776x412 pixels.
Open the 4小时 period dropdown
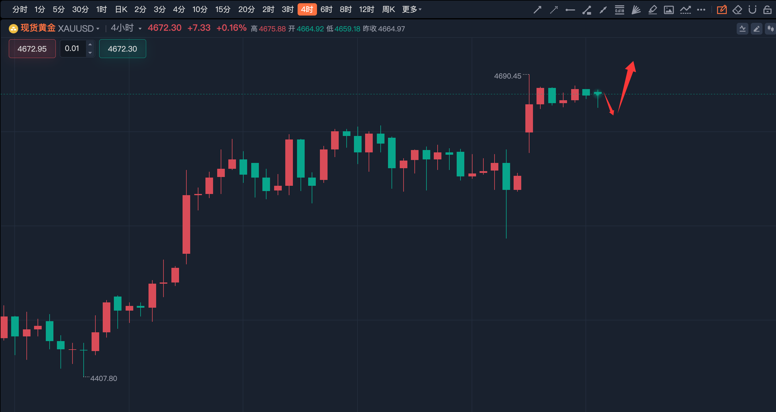click(126, 28)
